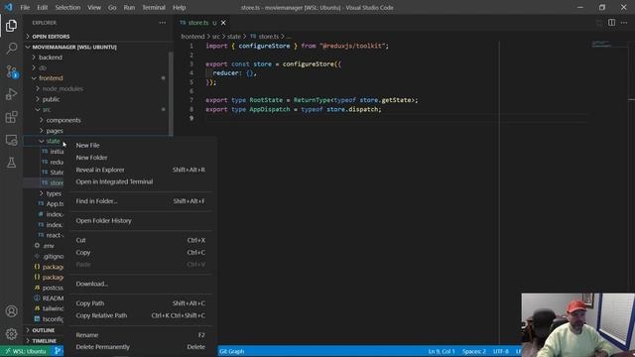Viewport: 635px width, 357px height.
Task: Open the Extensions view
Action: click(x=11, y=117)
